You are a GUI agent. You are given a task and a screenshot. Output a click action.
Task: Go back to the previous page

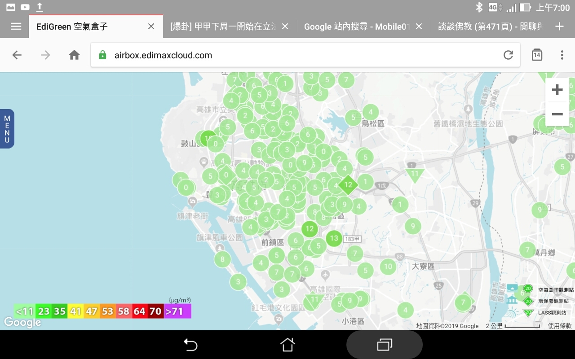pyautogui.click(x=17, y=55)
